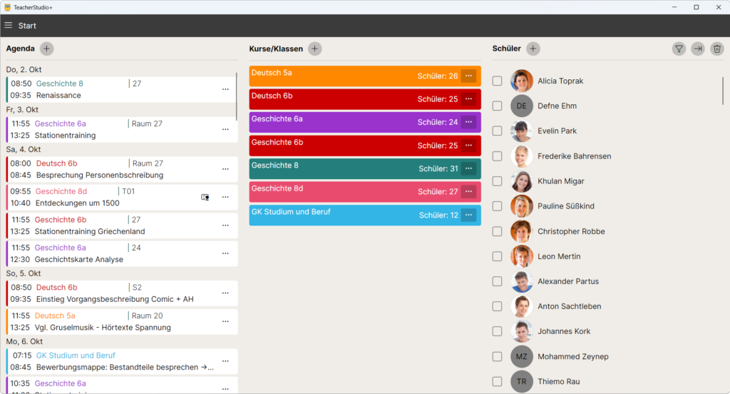Click the note icon on Geschichte 8d entry
730x394 pixels.
[x=205, y=198]
